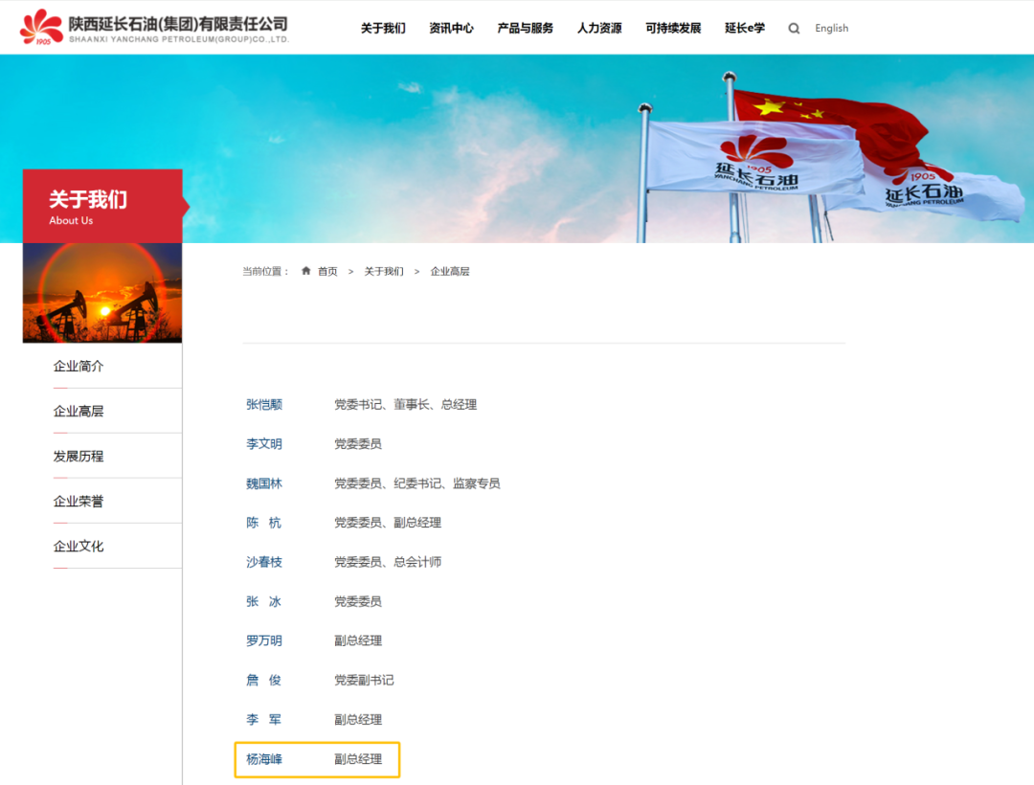Select 企业文化 in the sidebar

click(78, 546)
